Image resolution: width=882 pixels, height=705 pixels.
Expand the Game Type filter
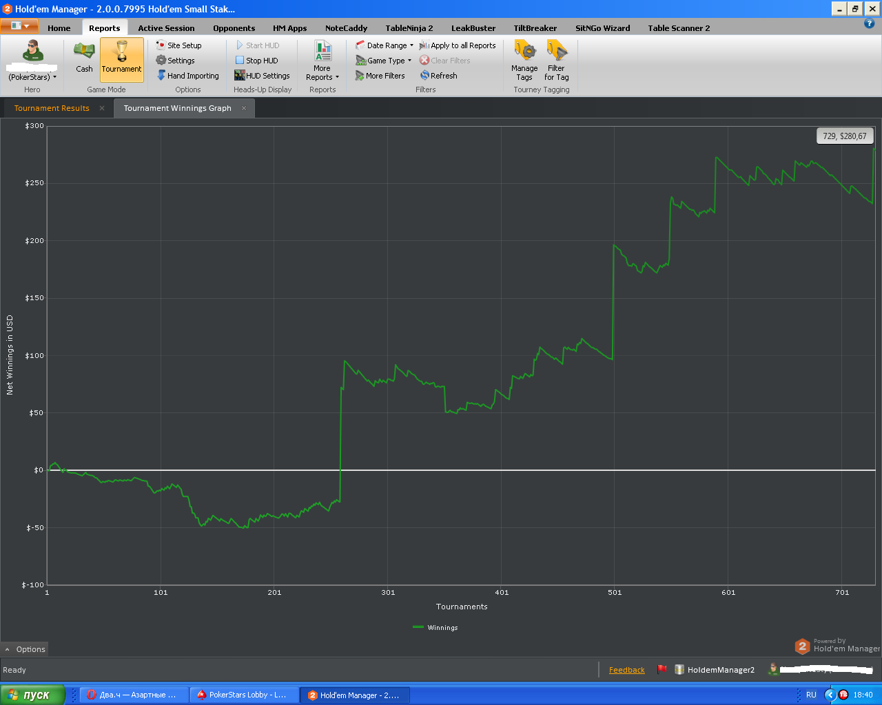pyautogui.click(x=384, y=61)
